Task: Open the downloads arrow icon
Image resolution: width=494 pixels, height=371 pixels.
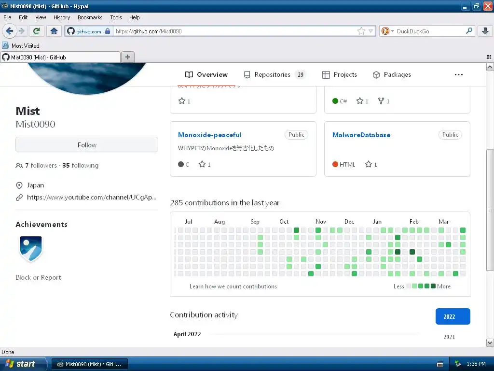Action: (485, 31)
